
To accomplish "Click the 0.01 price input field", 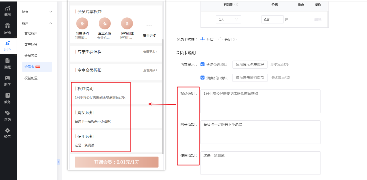I will 272,19.
